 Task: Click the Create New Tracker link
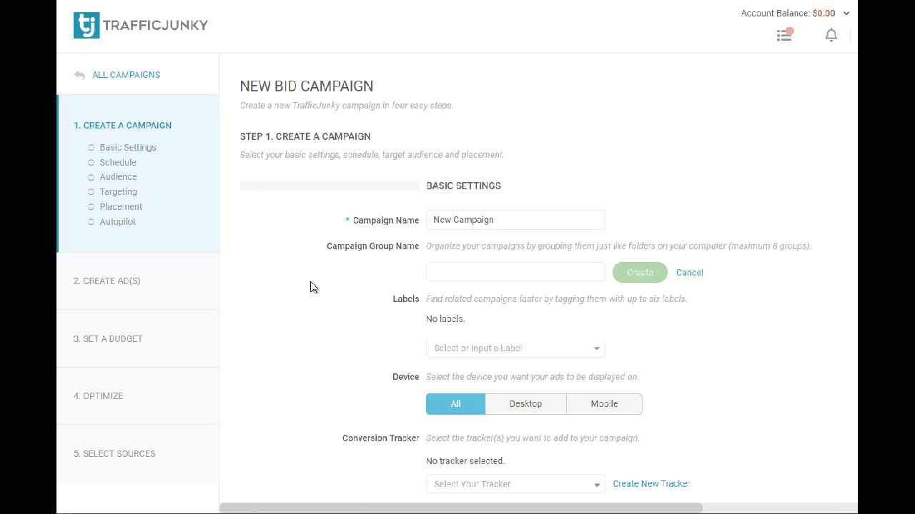(651, 484)
